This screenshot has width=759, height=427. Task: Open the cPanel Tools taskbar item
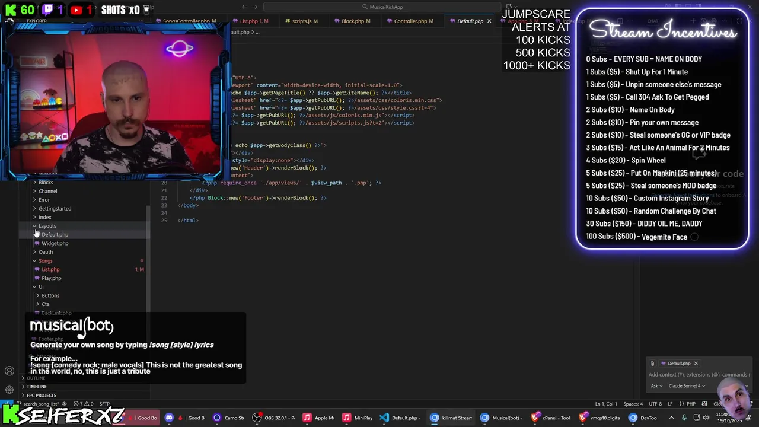[551, 418]
